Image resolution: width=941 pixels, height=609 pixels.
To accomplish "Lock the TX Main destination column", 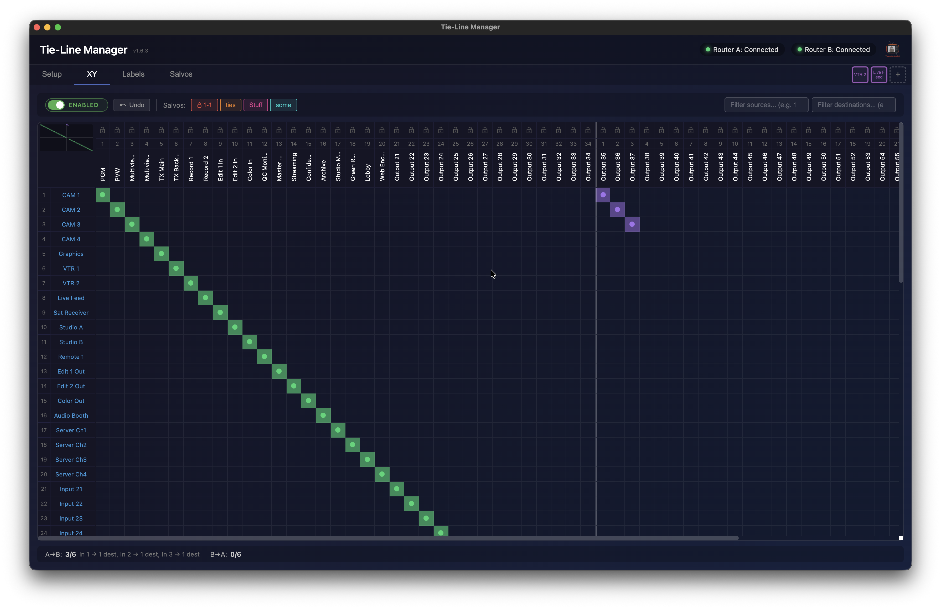I will (x=161, y=130).
